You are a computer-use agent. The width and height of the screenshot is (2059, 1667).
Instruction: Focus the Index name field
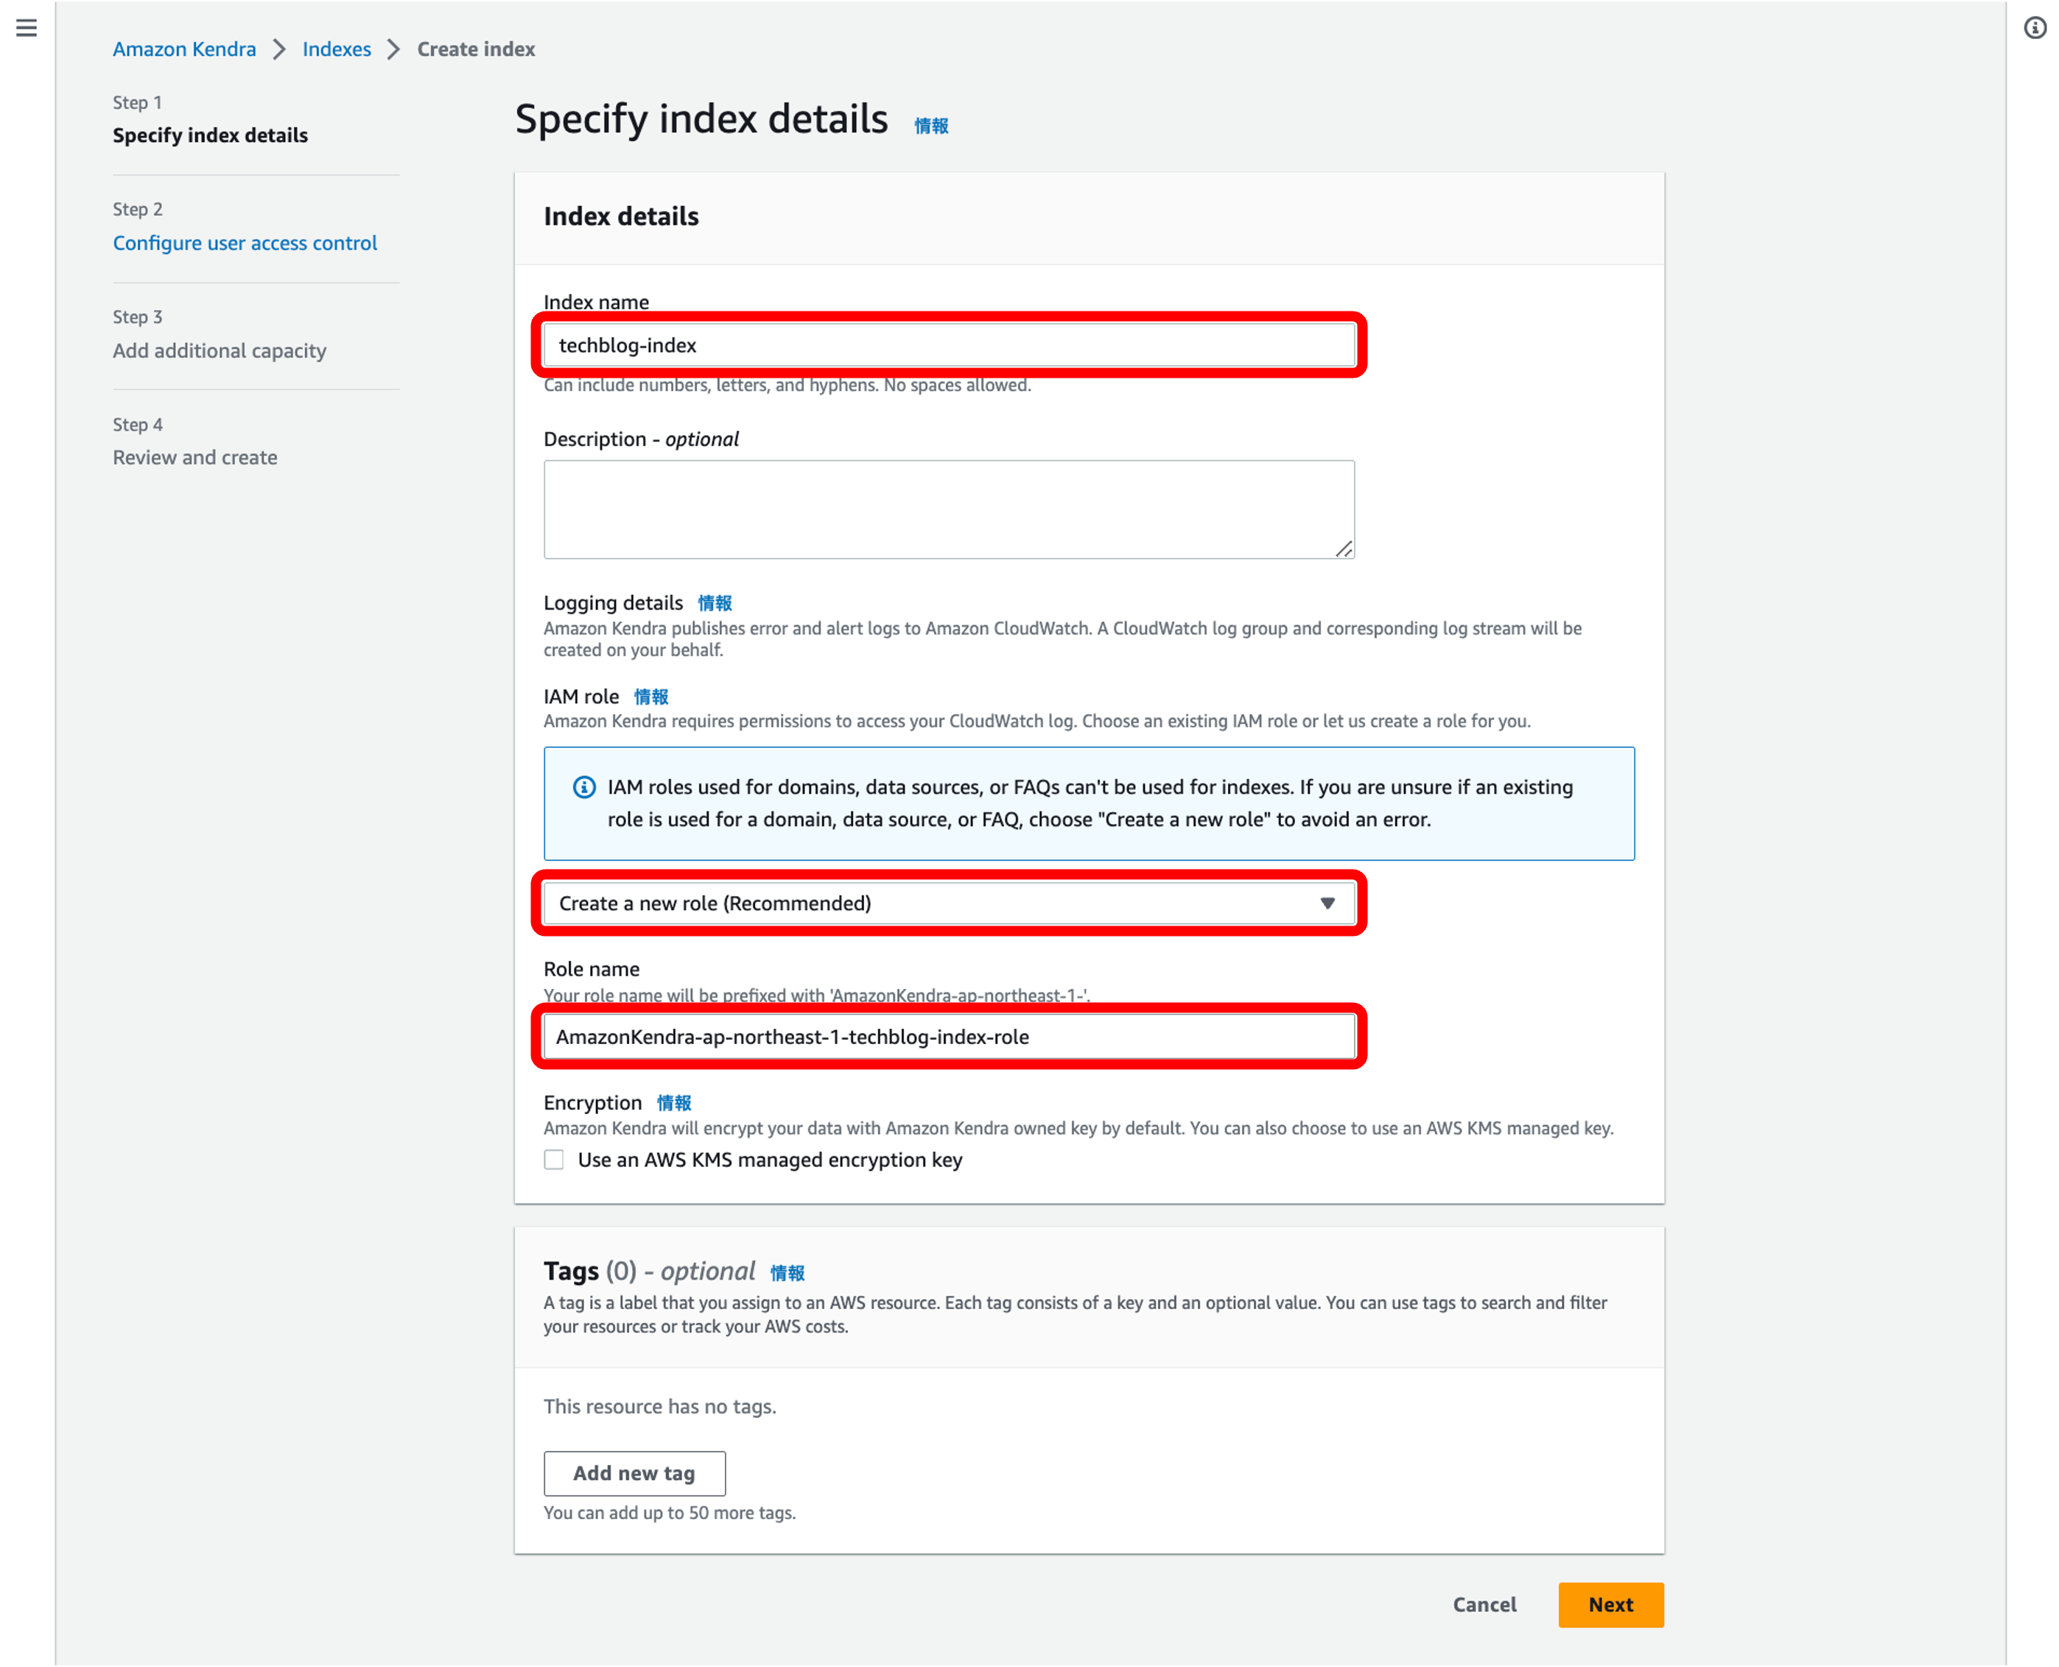click(x=948, y=345)
